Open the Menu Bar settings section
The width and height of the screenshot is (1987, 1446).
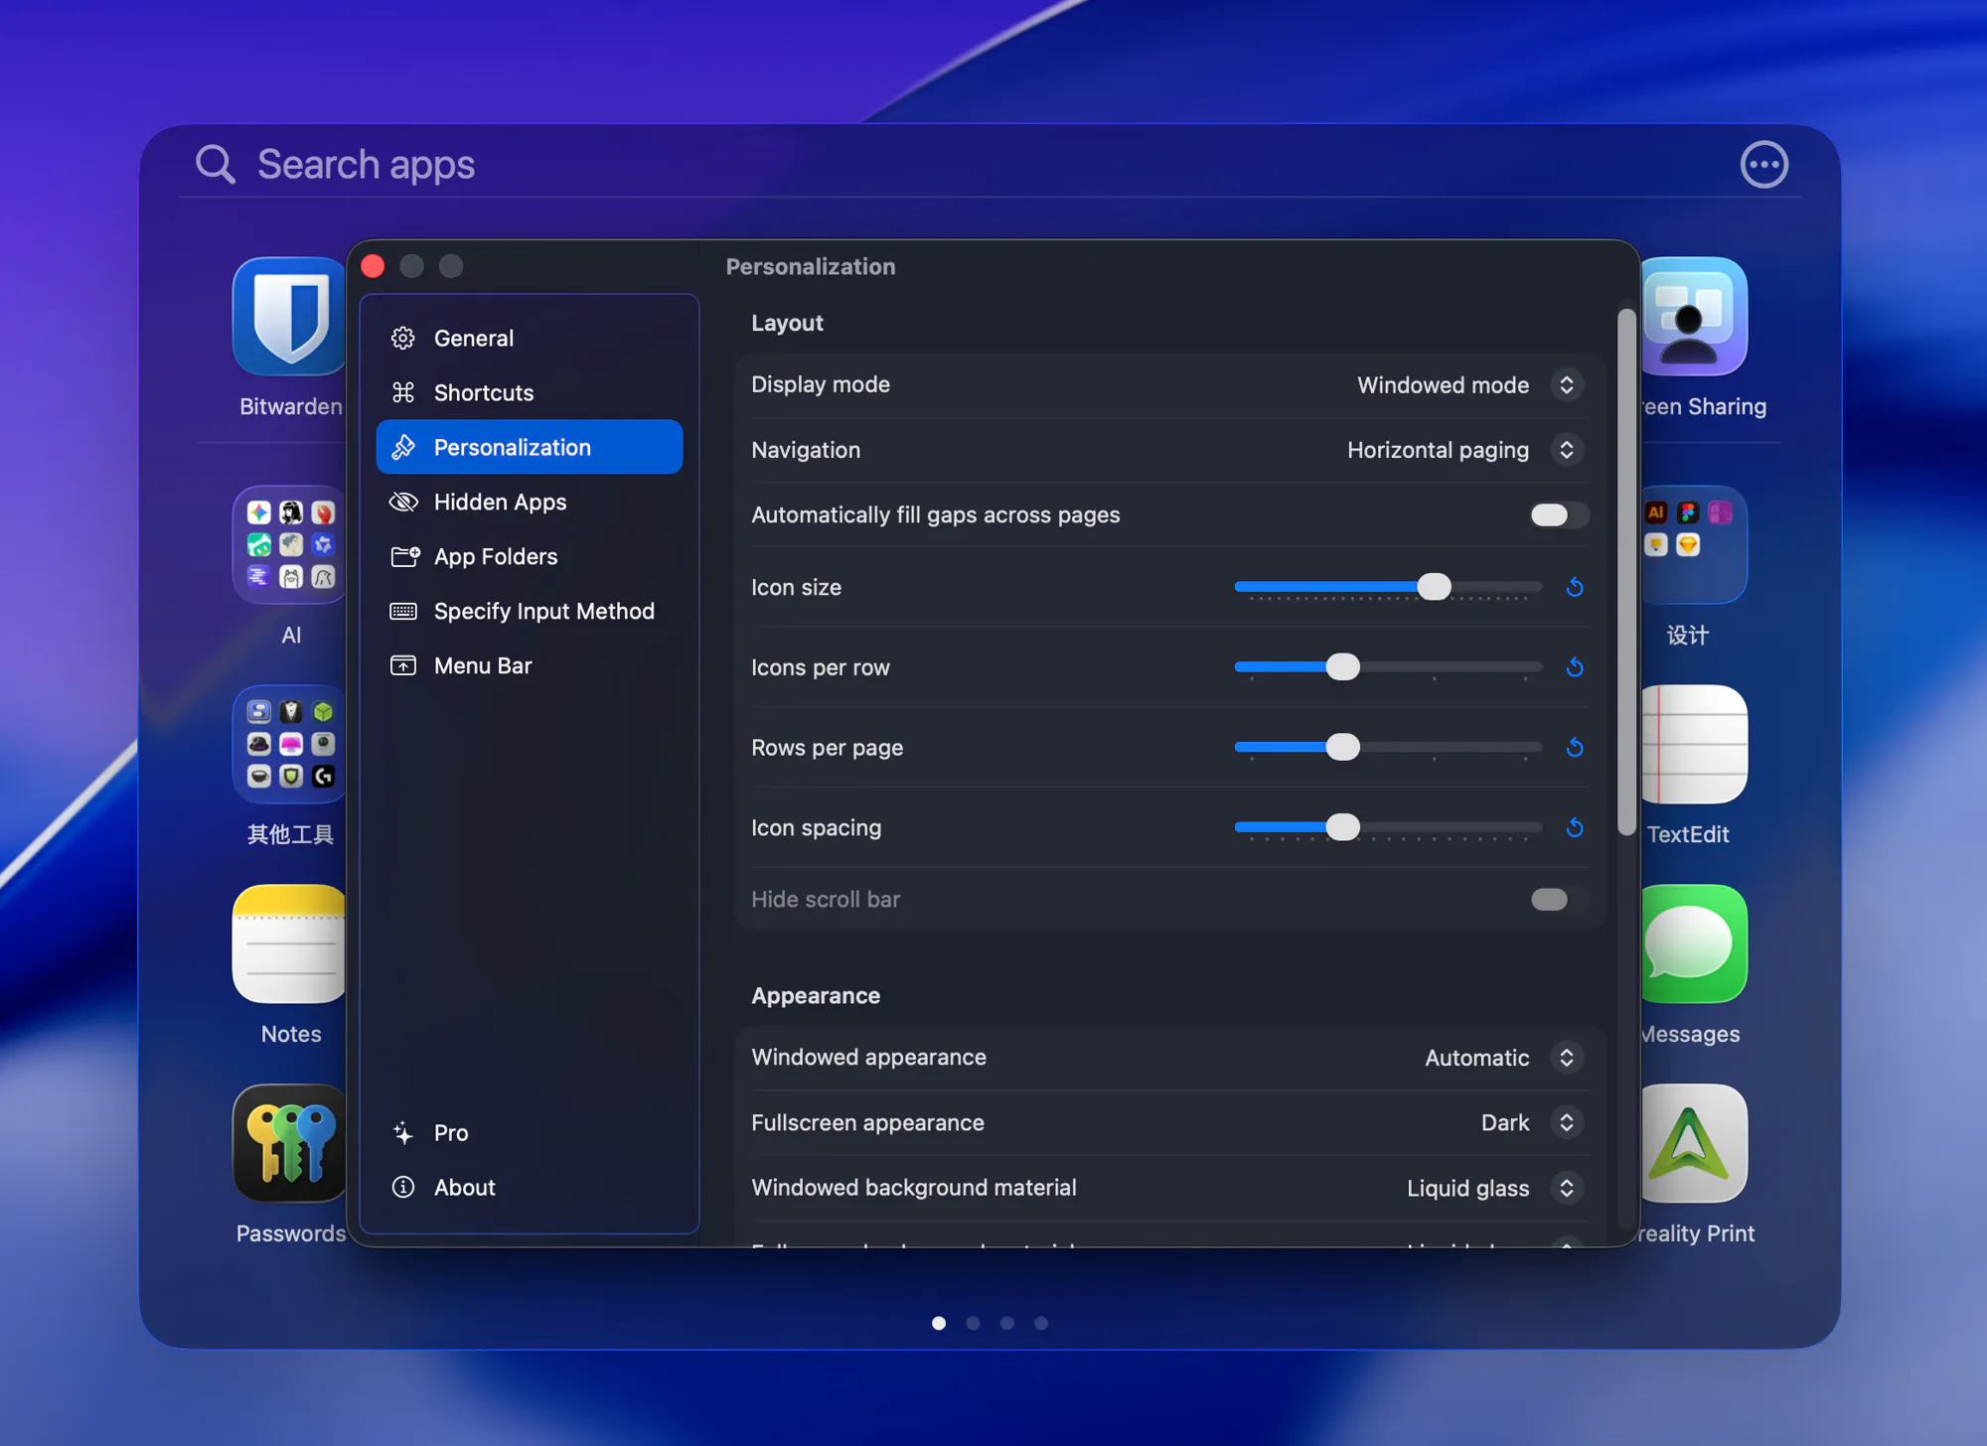click(x=530, y=666)
